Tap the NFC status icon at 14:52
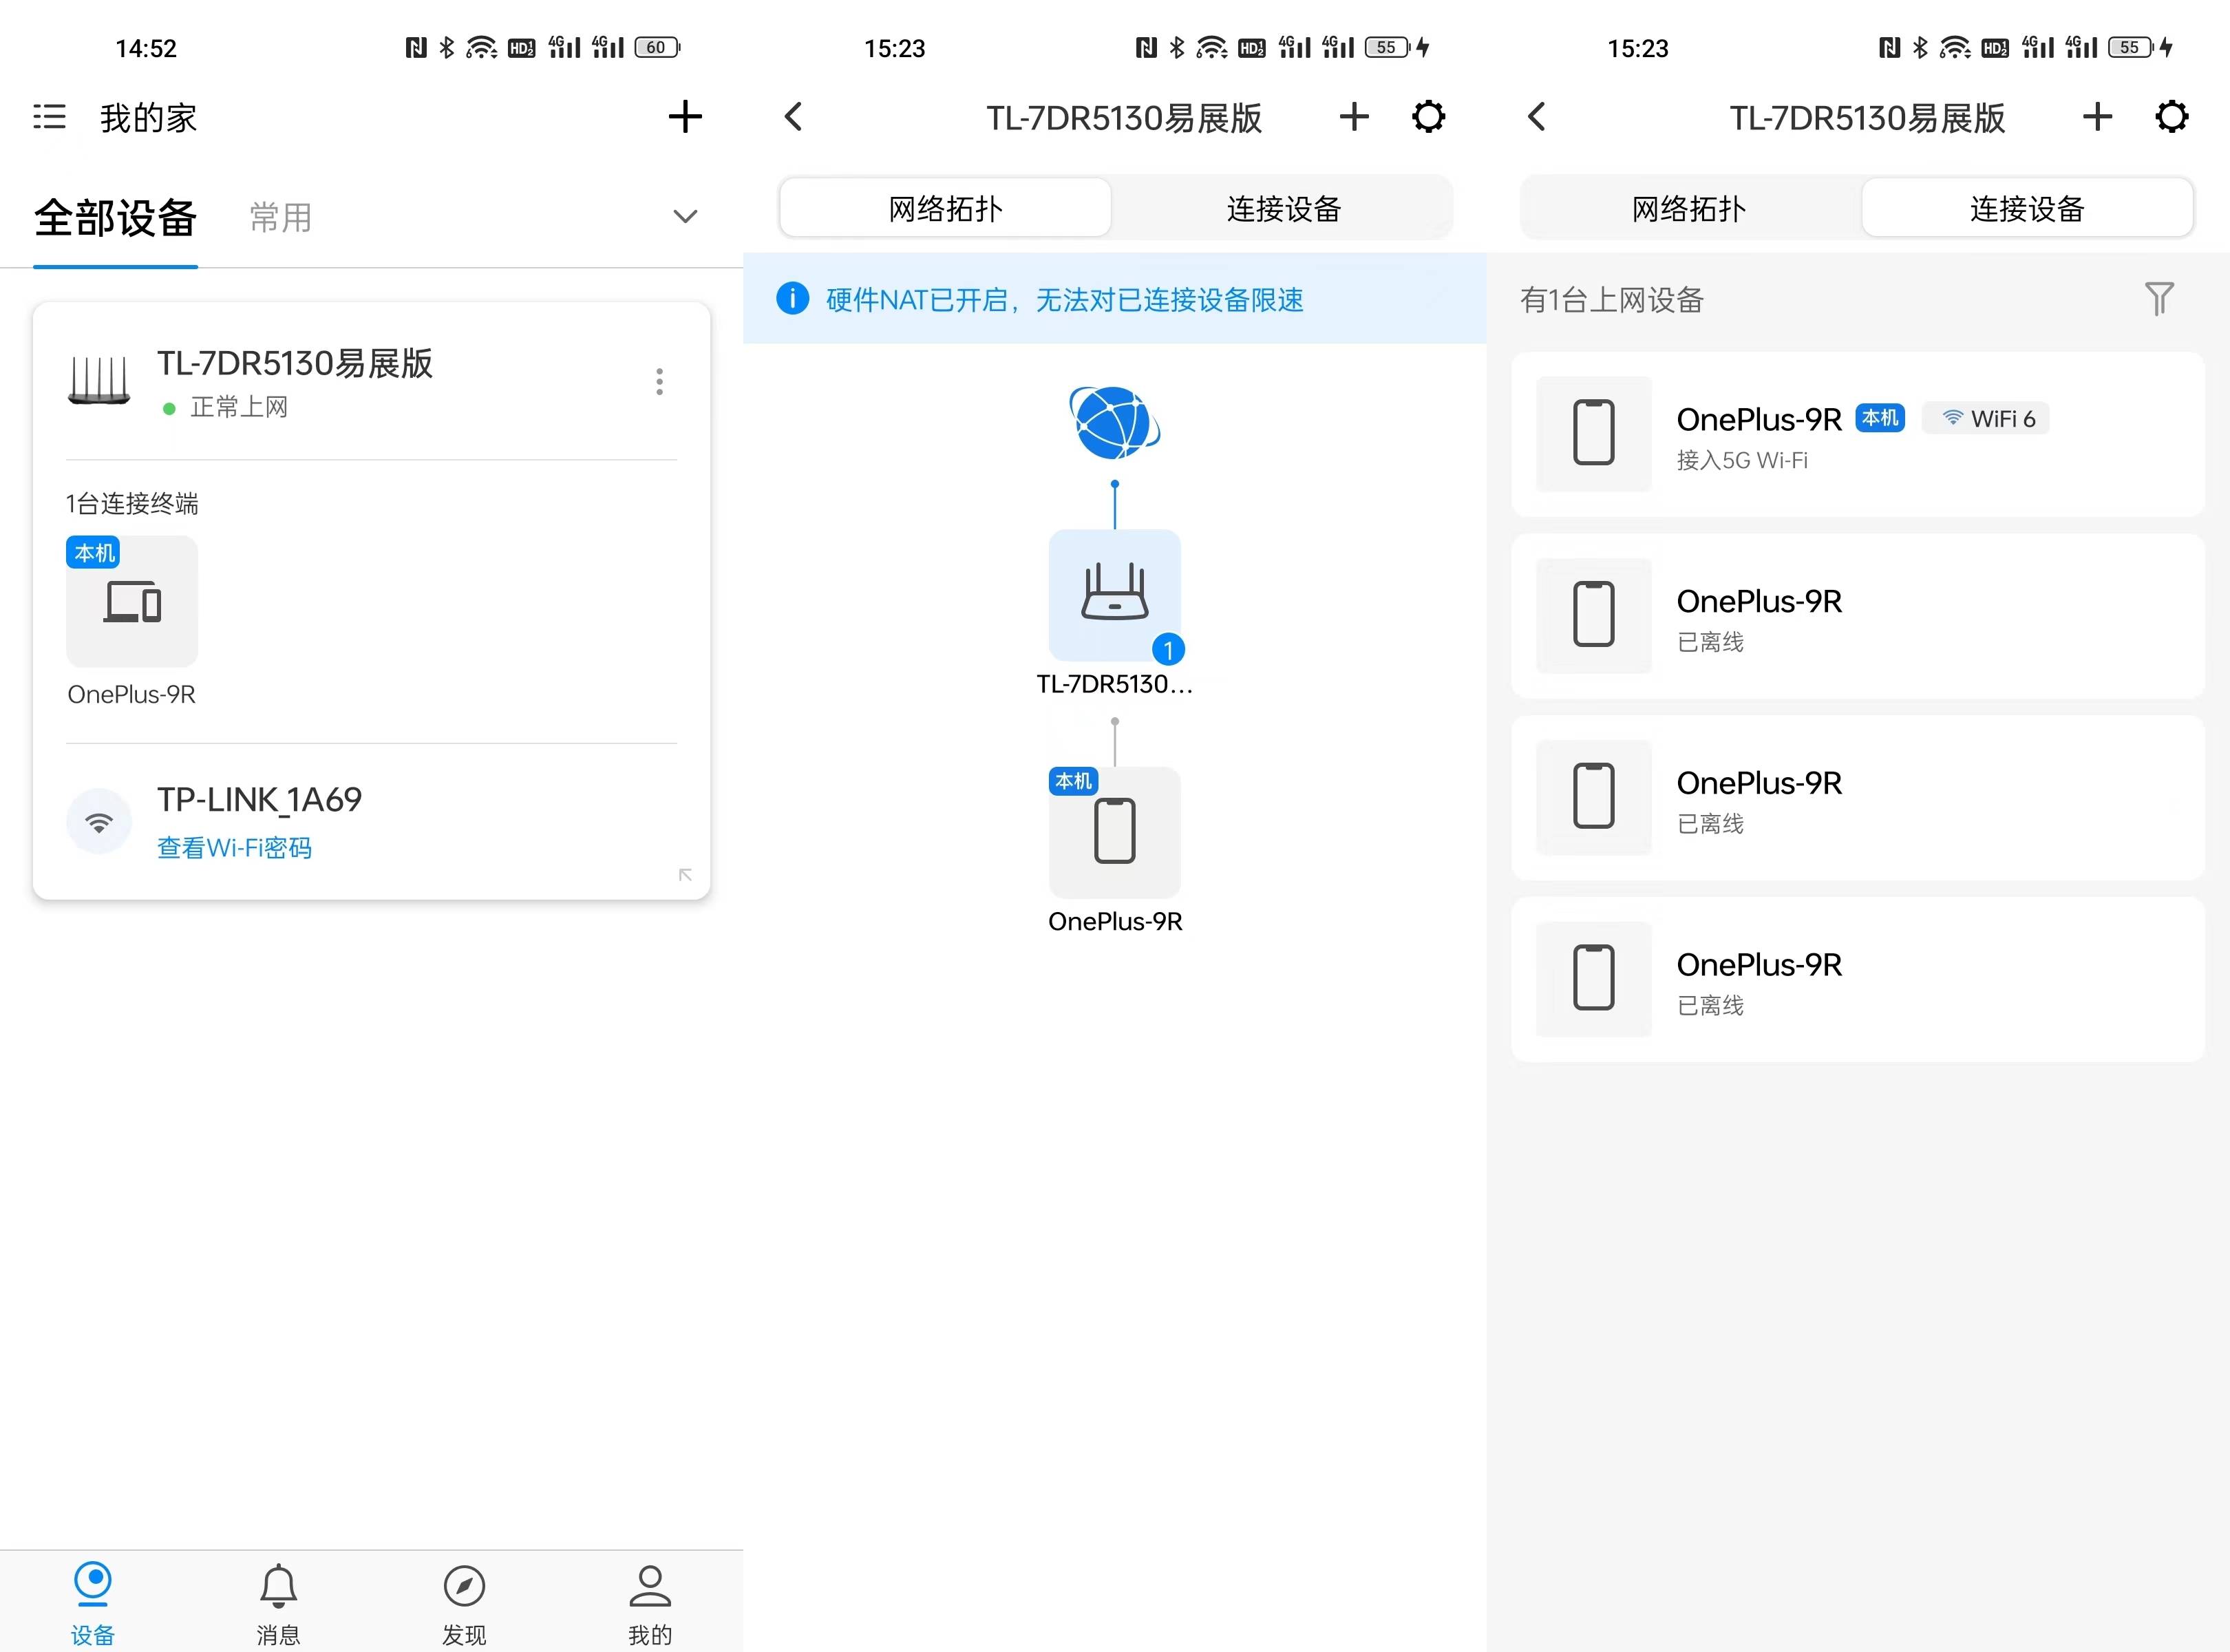The image size is (2230, 1652). coord(416,47)
